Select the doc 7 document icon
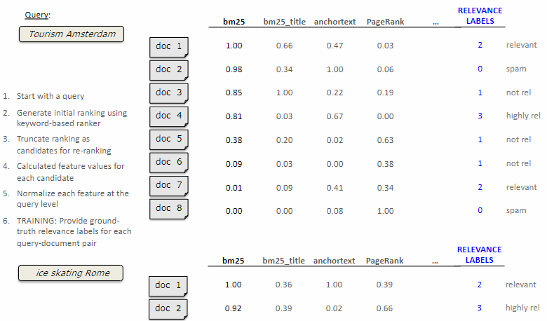The width and height of the screenshot is (547, 321). pyautogui.click(x=168, y=185)
